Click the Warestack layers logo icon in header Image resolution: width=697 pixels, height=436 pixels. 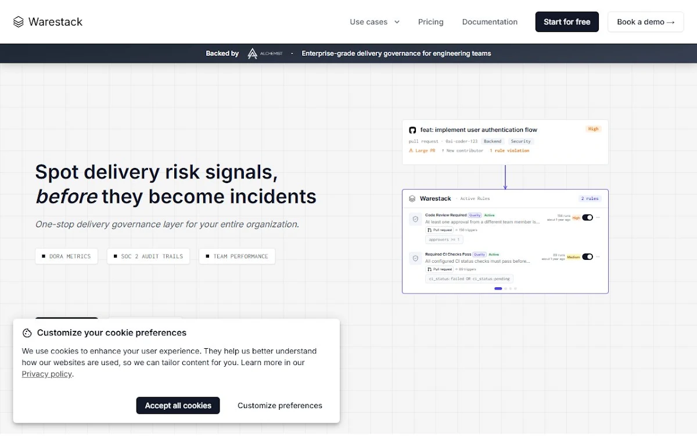[x=19, y=22]
